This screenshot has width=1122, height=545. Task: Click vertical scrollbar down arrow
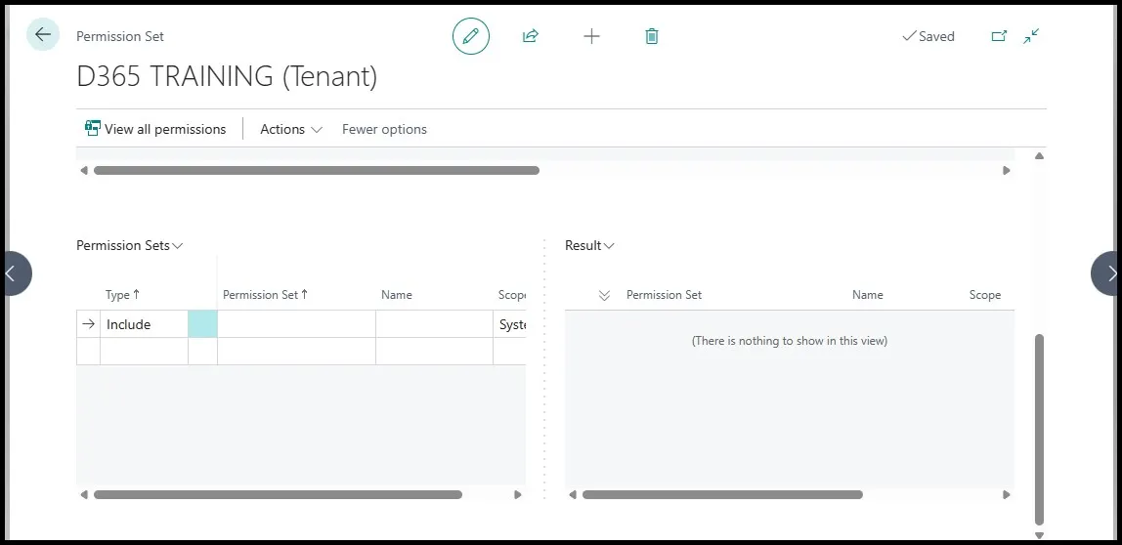1039,535
